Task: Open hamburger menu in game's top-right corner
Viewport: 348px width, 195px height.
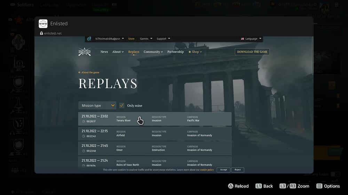Action: tap(337, 5)
